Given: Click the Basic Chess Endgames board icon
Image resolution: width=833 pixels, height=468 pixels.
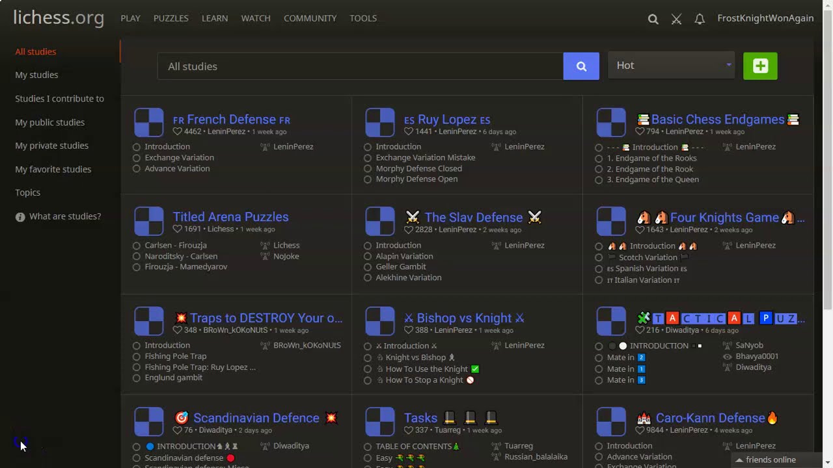Looking at the screenshot, I should click(x=611, y=123).
